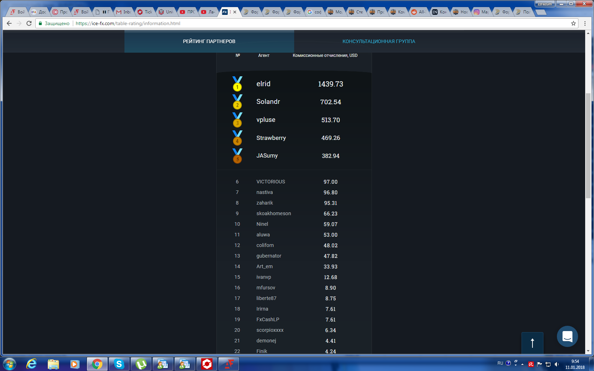Bookmark this page with the star icon
This screenshot has width=594, height=371.
tap(573, 23)
